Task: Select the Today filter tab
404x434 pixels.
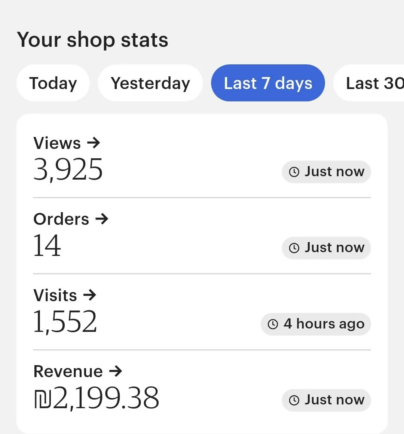Action: (53, 83)
